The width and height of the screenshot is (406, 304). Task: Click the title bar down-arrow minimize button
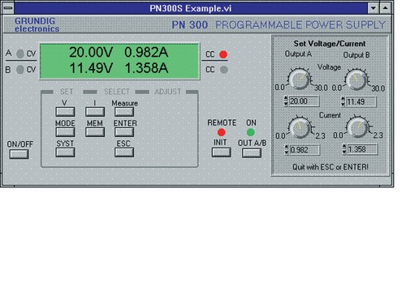tap(374, 8)
